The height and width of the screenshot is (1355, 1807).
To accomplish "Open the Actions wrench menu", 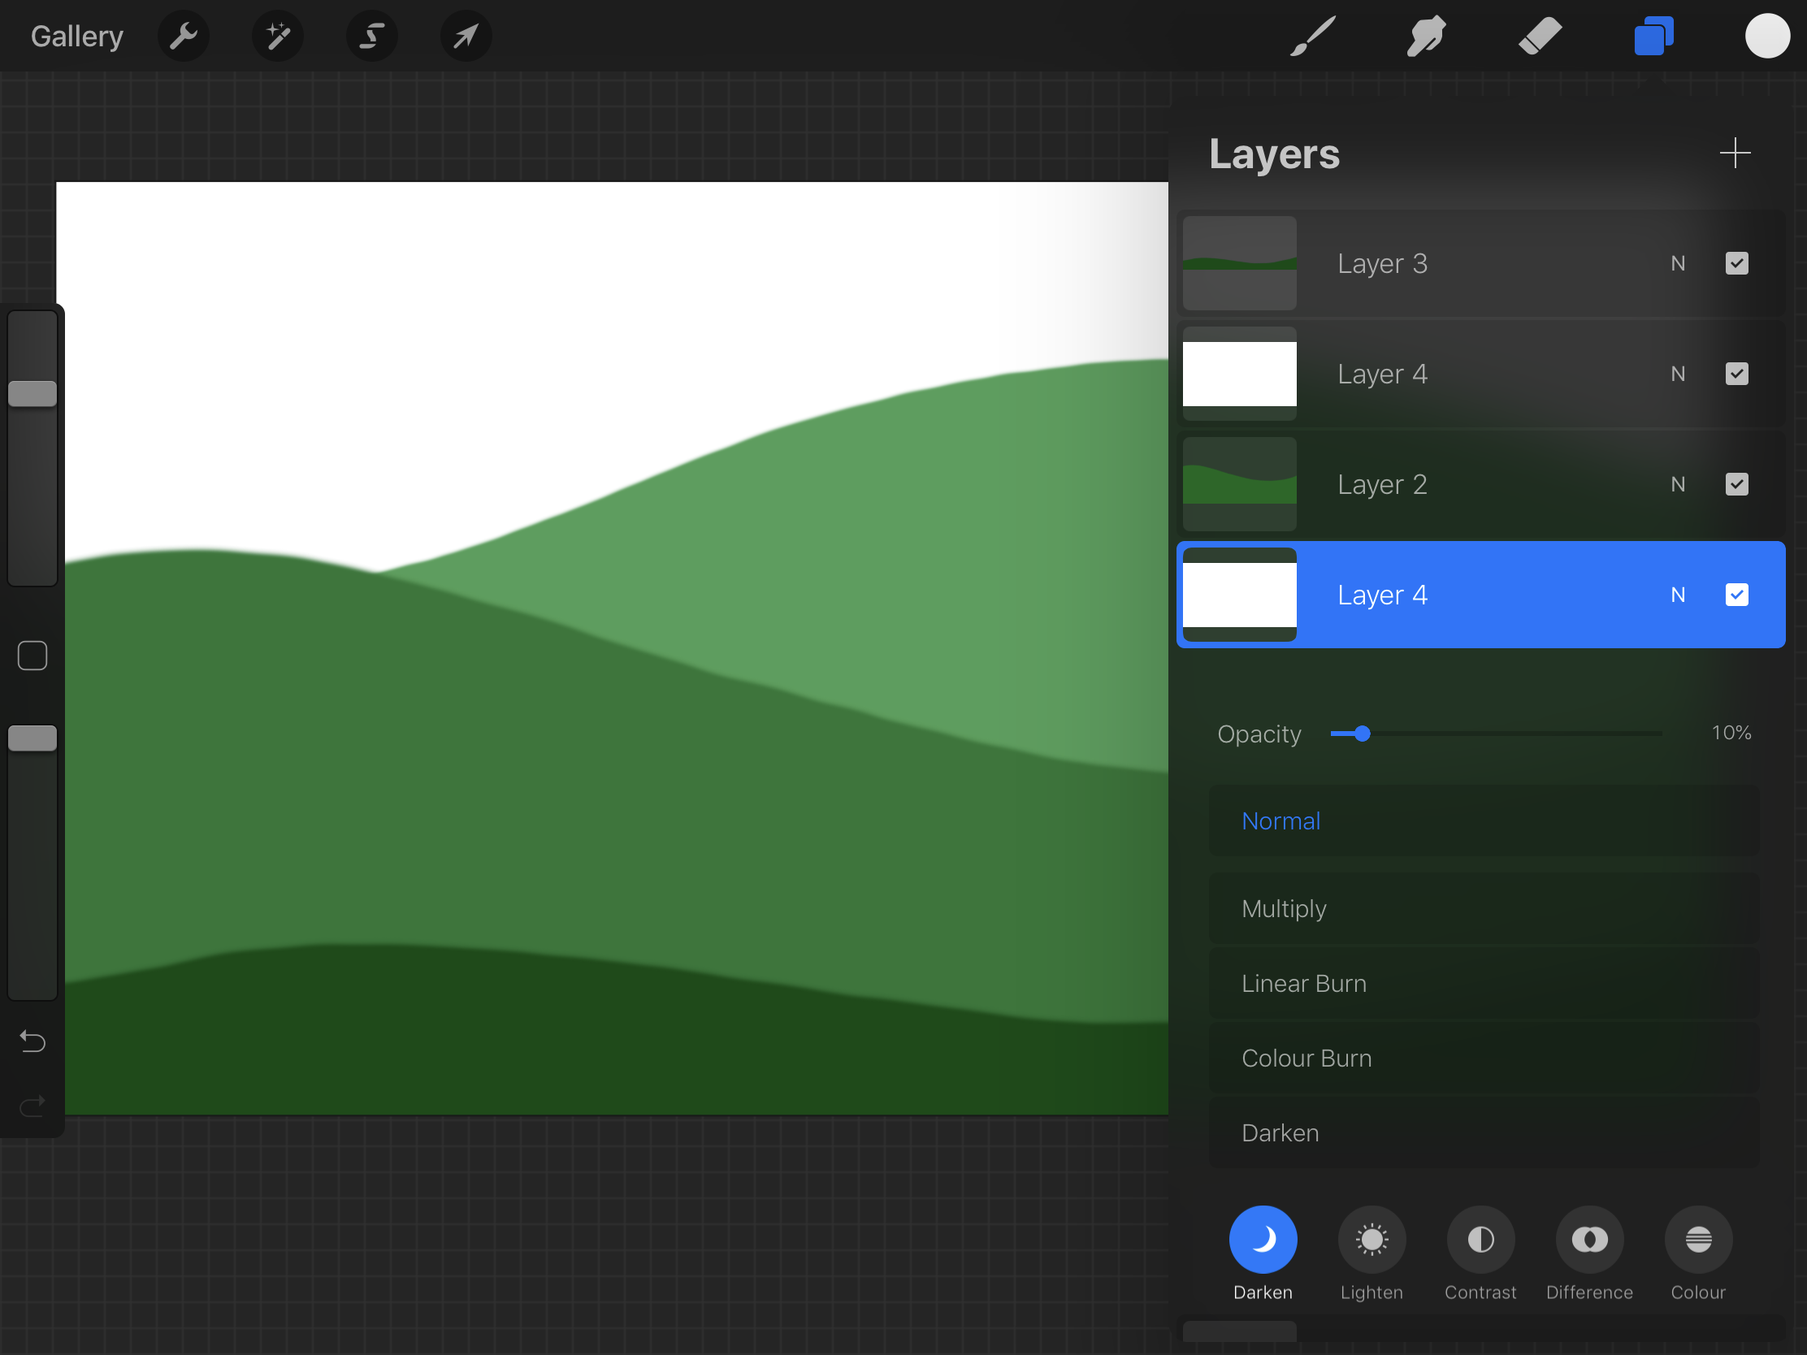I will coord(184,36).
